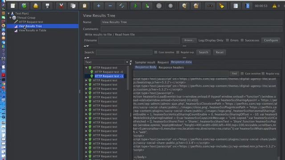Click the Copy toolbar icon
285x160 pixels.
(x=73, y=6)
